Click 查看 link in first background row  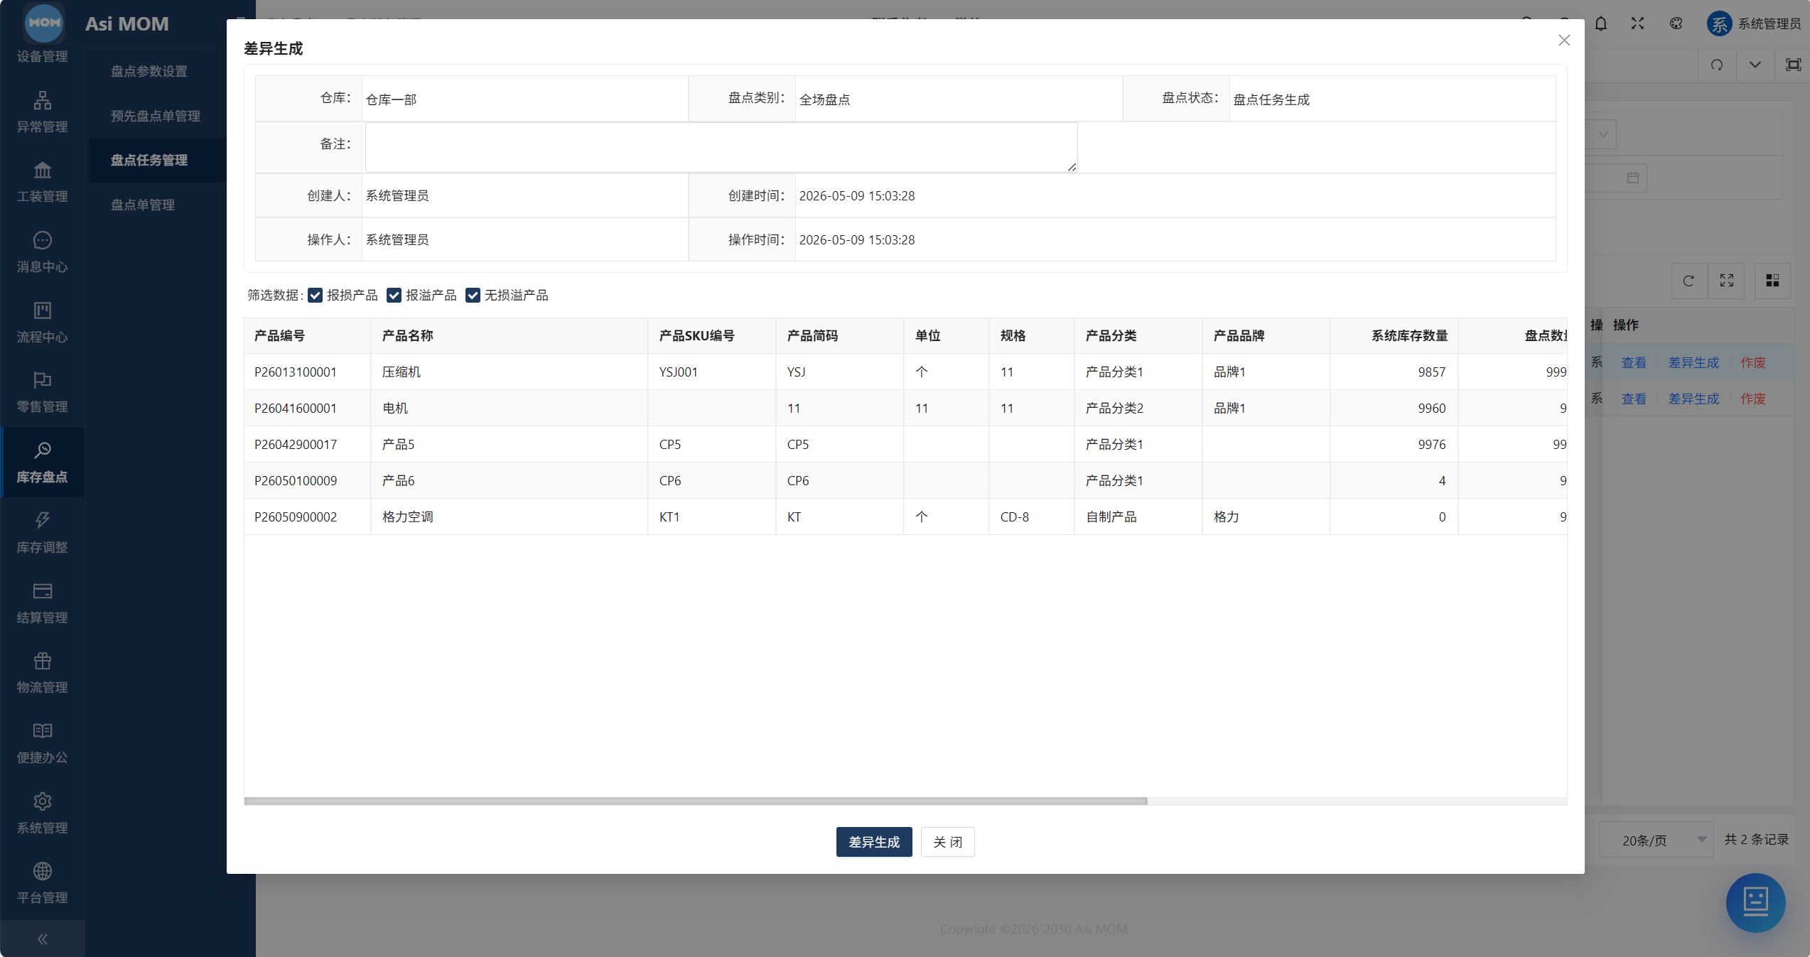point(1634,363)
